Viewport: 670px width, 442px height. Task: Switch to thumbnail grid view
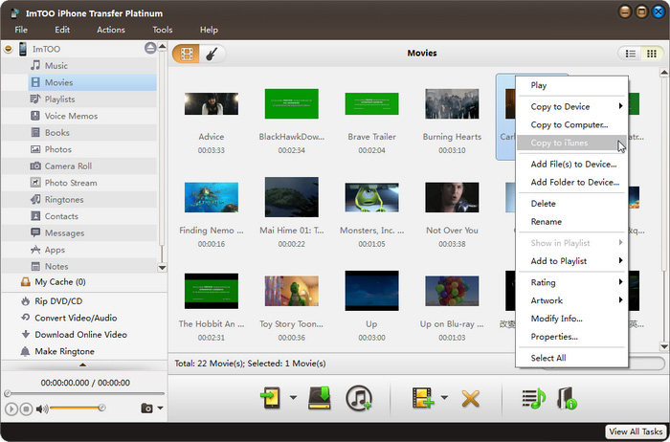(x=652, y=54)
